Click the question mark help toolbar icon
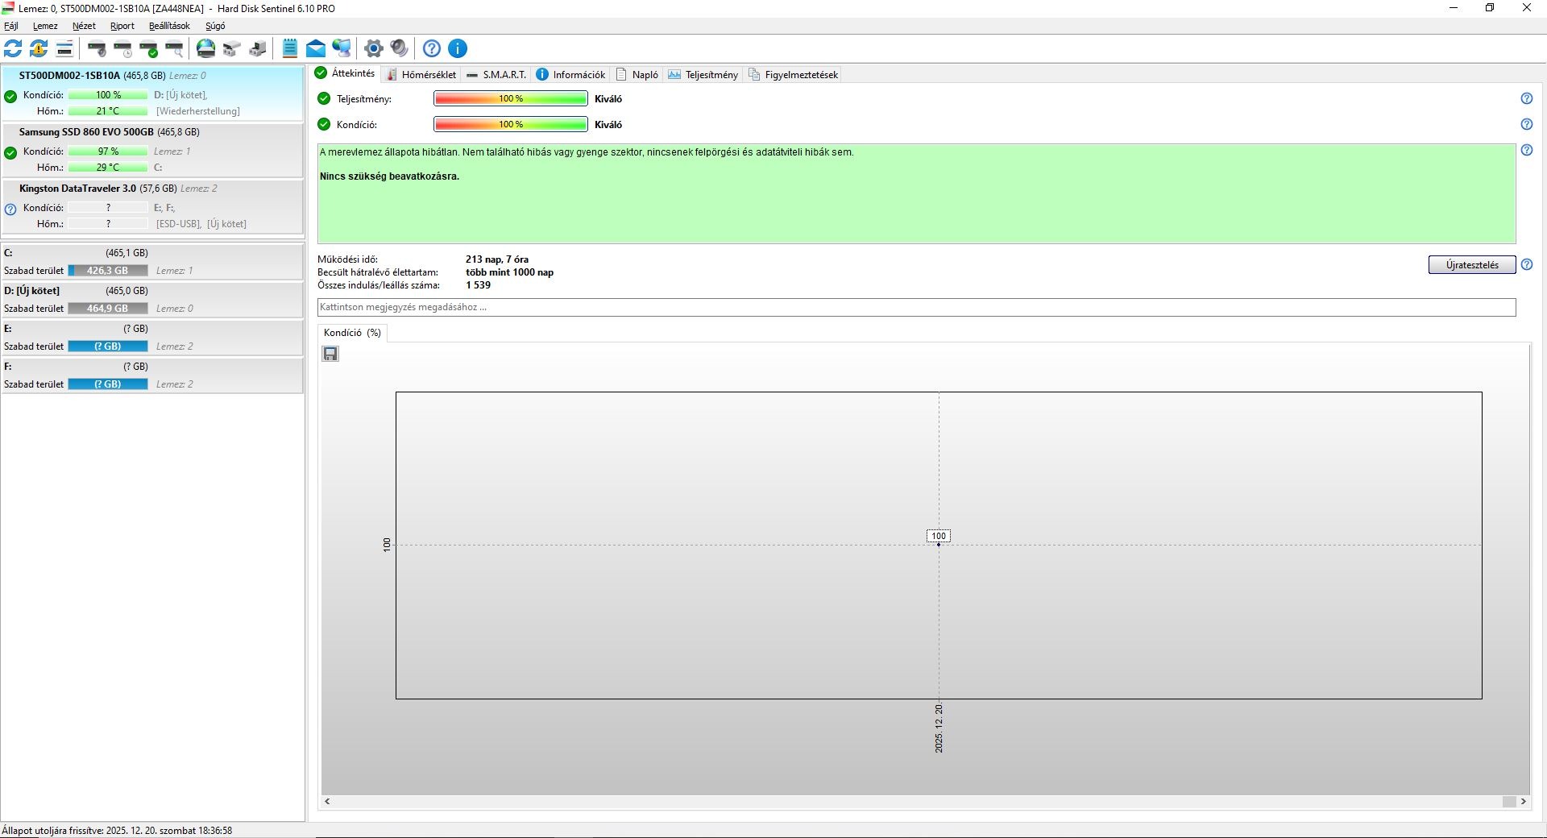 coord(432,48)
